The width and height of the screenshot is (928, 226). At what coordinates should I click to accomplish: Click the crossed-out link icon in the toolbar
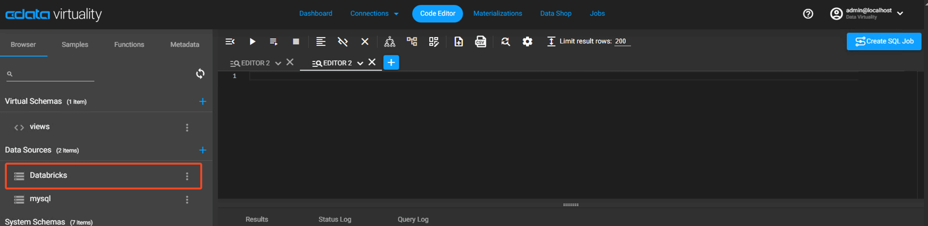click(x=342, y=41)
